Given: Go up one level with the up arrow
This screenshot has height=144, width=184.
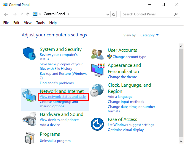Looking at the screenshot, I should tap(28, 14).
